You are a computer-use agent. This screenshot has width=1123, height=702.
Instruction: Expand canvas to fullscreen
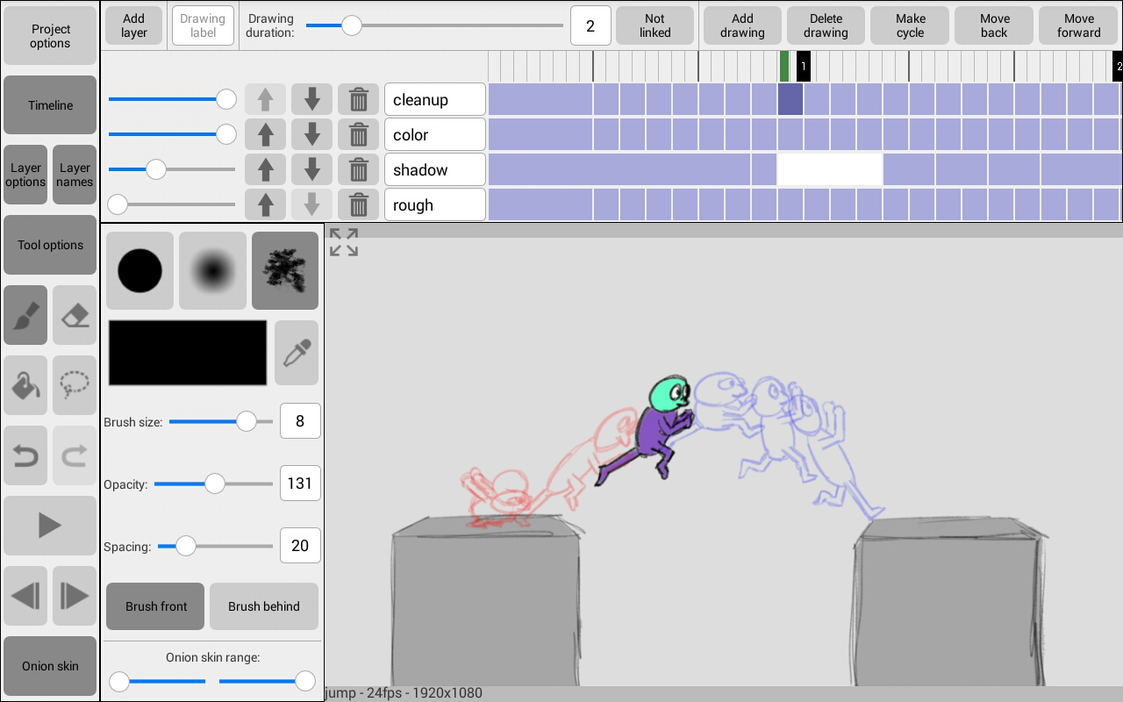[344, 242]
